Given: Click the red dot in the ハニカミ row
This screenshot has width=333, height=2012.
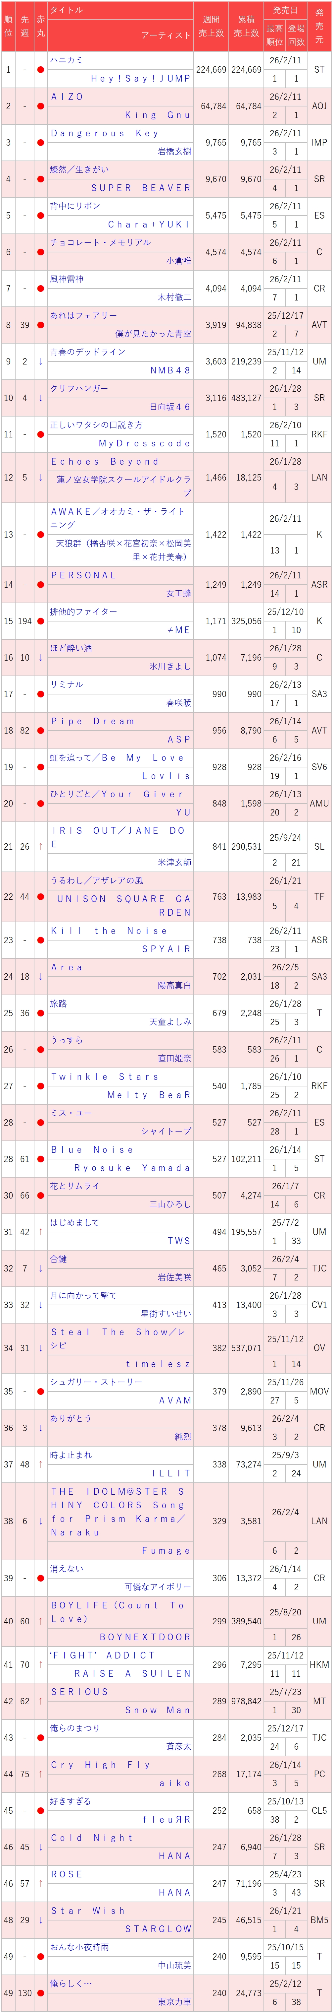Looking at the screenshot, I should click(x=41, y=70).
